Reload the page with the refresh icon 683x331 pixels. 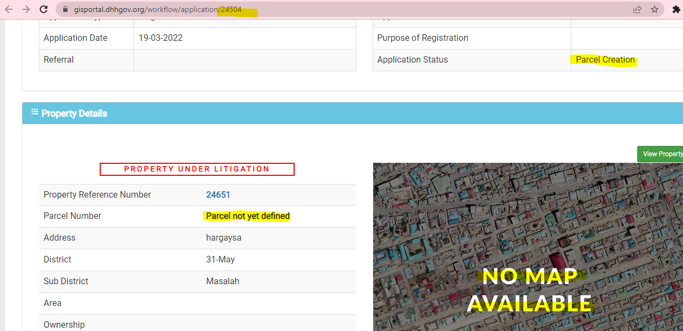point(44,9)
